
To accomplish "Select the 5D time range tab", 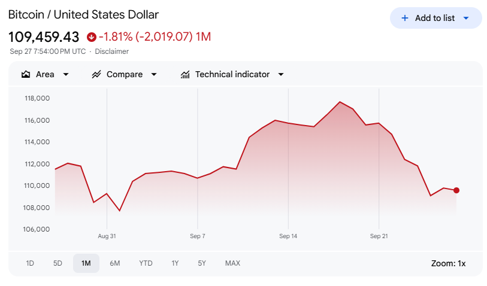I will (58, 263).
